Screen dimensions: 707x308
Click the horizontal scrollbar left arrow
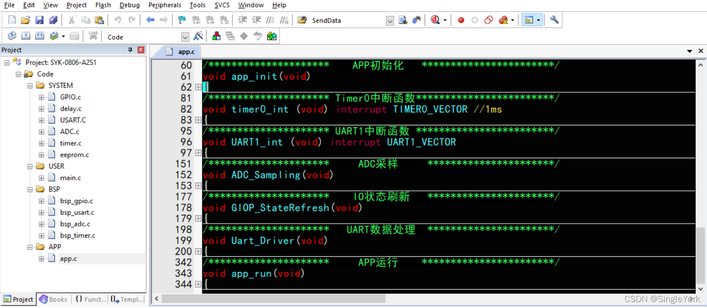coord(157,299)
